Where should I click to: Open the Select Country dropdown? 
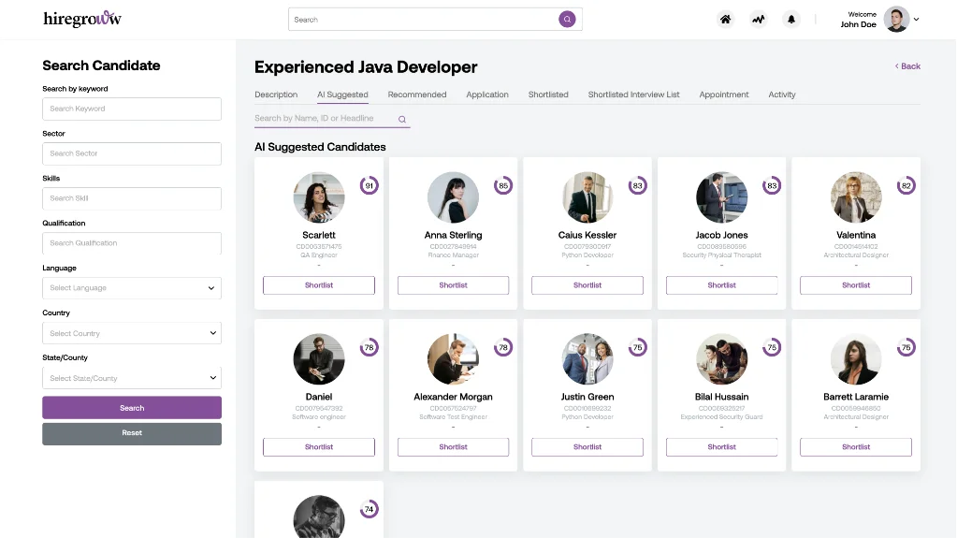point(132,333)
